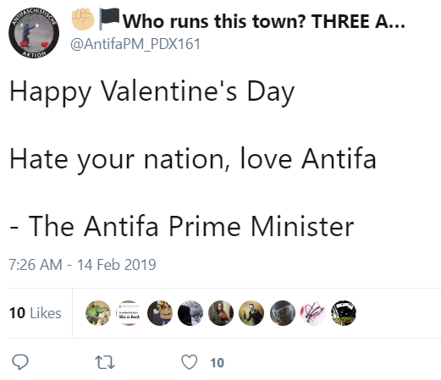
Task: Click the fifth liker avatar, hooded person holding red
Action: pyautogui.click(x=221, y=313)
